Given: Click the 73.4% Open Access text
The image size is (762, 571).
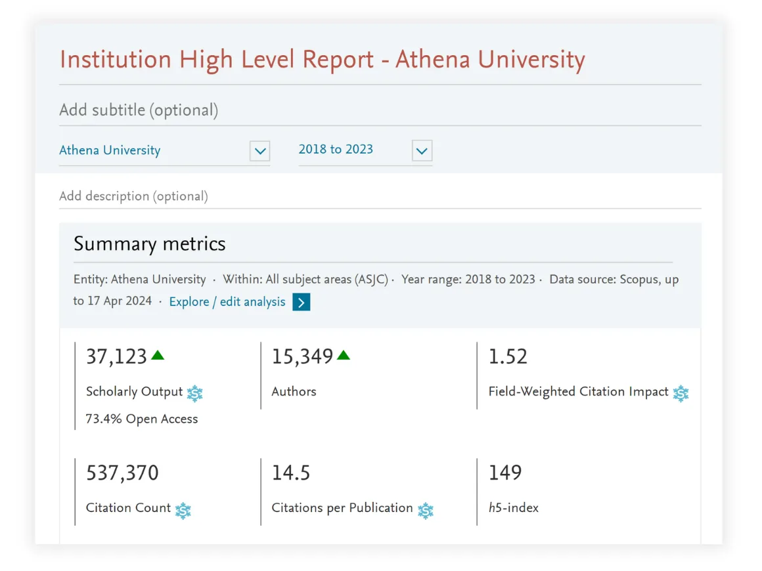Looking at the screenshot, I should click(x=142, y=419).
